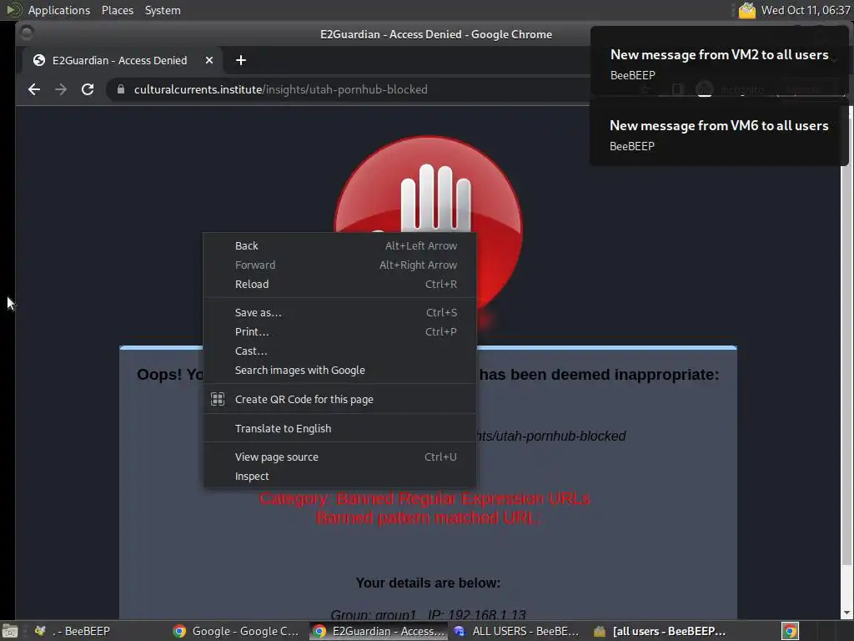Image resolution: width=854 pixels, height=641 pixels.
Task: Click the browser forward arrow button
Action: pos(61,89)
